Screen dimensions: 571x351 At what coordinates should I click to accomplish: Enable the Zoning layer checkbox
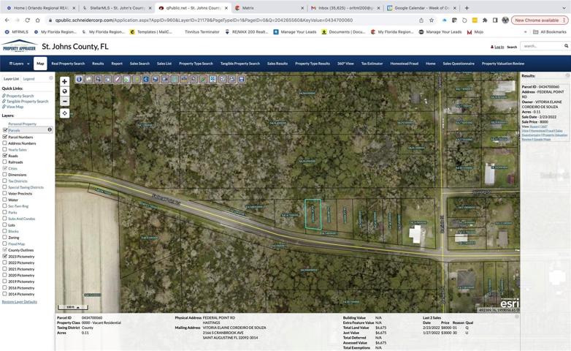click(4, 237)
